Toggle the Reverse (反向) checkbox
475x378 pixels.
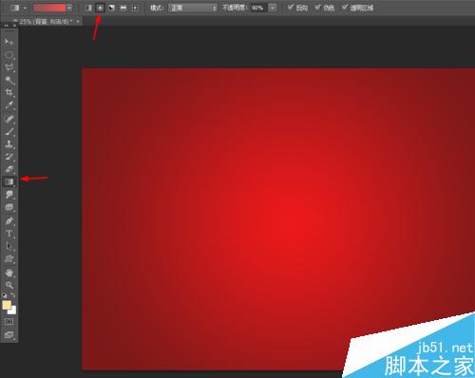point(291,7)
